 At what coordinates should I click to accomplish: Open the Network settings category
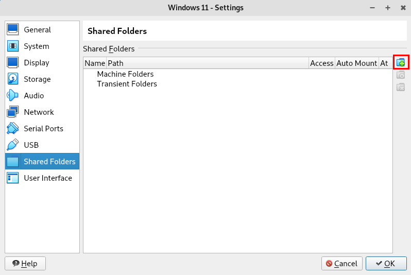(42, 112)
